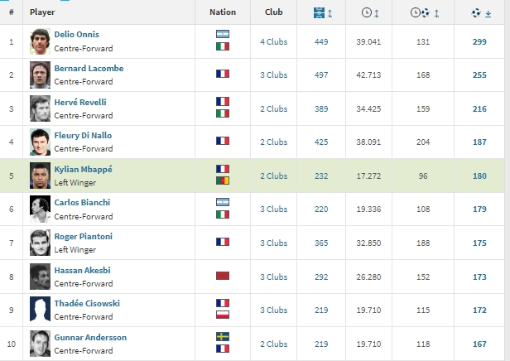The width and height of the screenshot is (510, 361).
Task: Click Hassan Akesbi's Morocco flag
Action: [223, 275]
